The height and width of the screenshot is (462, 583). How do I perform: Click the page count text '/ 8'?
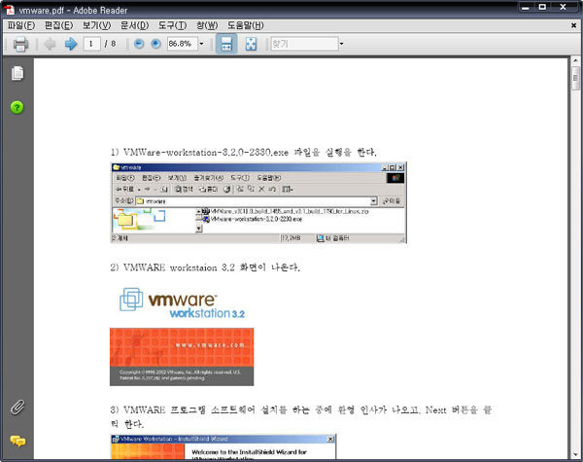[110, 44]
